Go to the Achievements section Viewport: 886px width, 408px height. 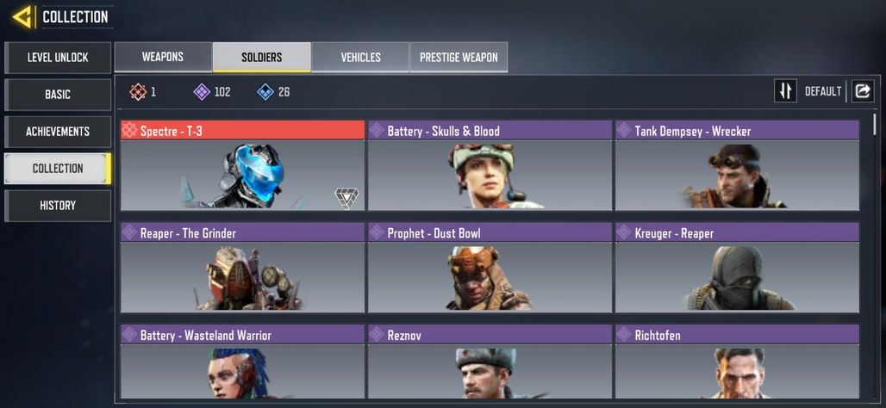click(58, 132)
